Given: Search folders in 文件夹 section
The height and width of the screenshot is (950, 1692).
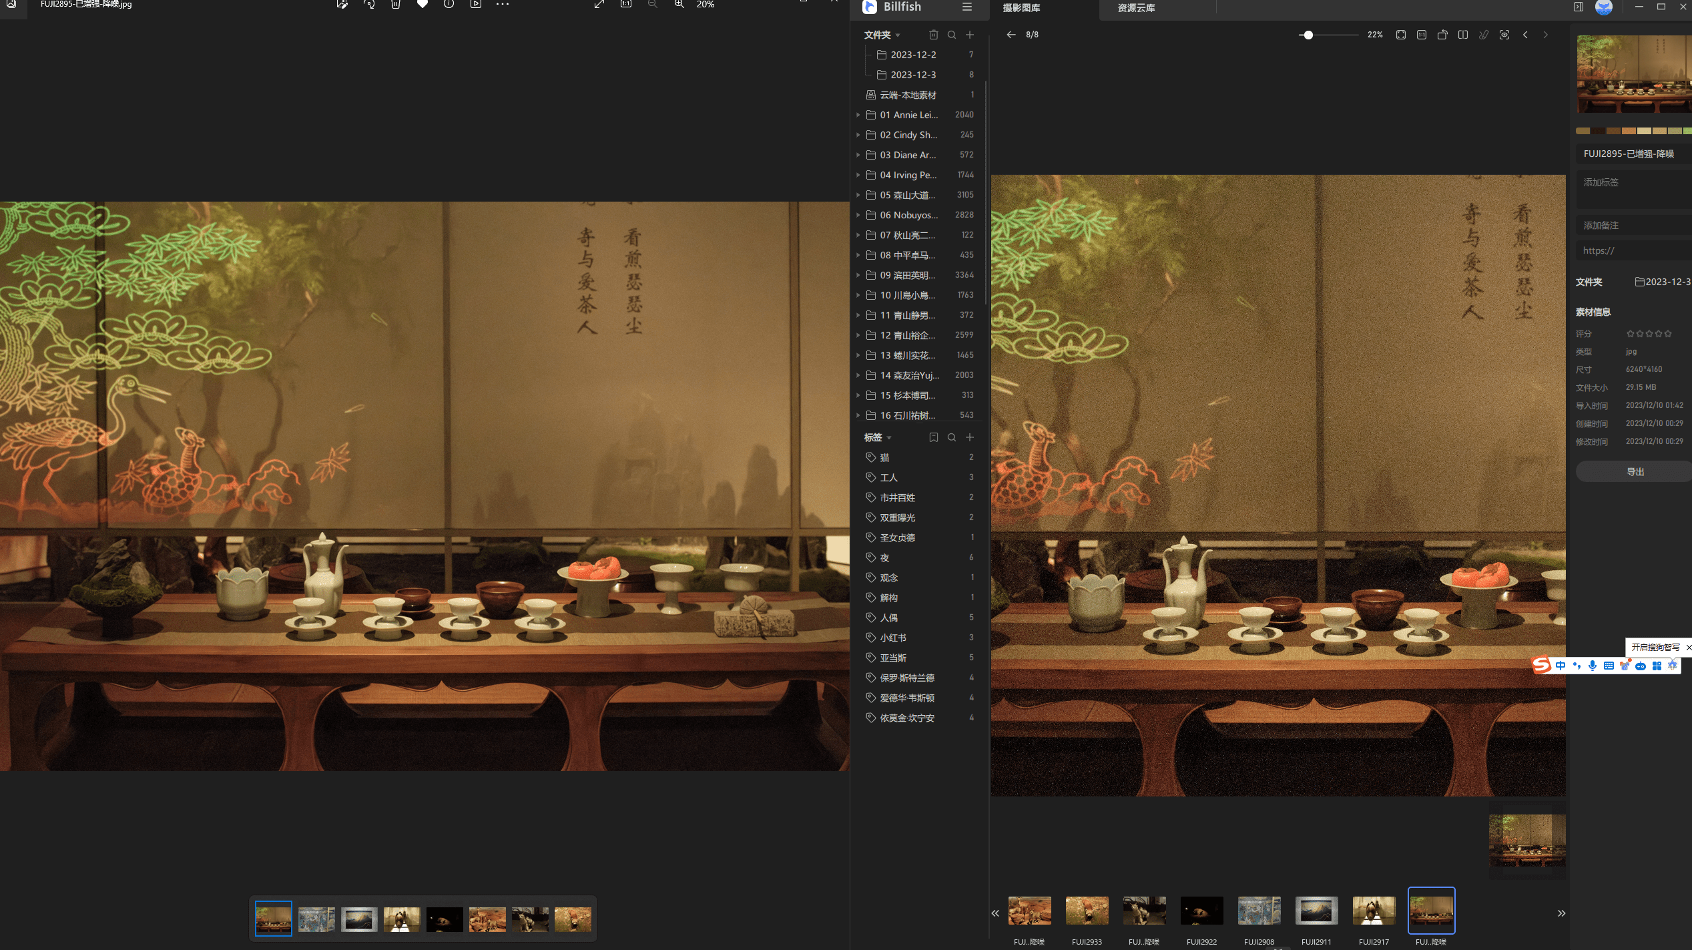Looking at the screenshot, I should tap(952, 35).
